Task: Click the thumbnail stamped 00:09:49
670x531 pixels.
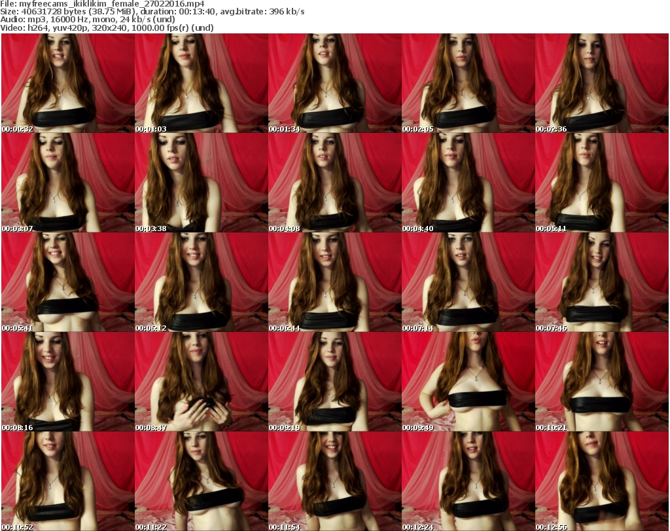Action: point(468,381)
